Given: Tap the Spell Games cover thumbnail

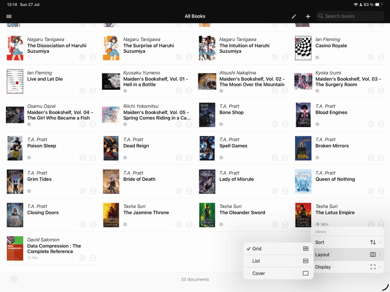Looking at the screenshot, I should point(207,148).
